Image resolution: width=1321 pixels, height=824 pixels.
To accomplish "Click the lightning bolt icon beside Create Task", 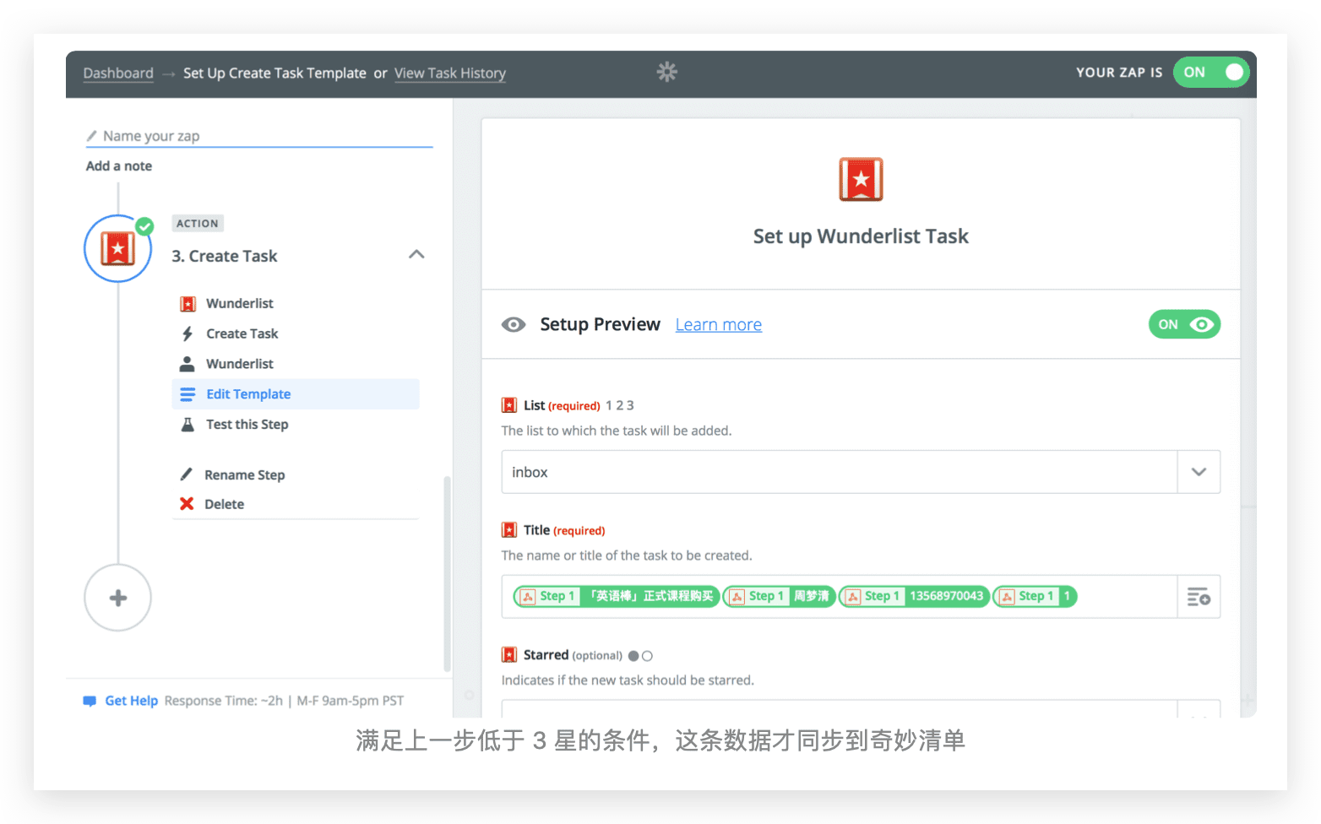I will click(188, 333).
